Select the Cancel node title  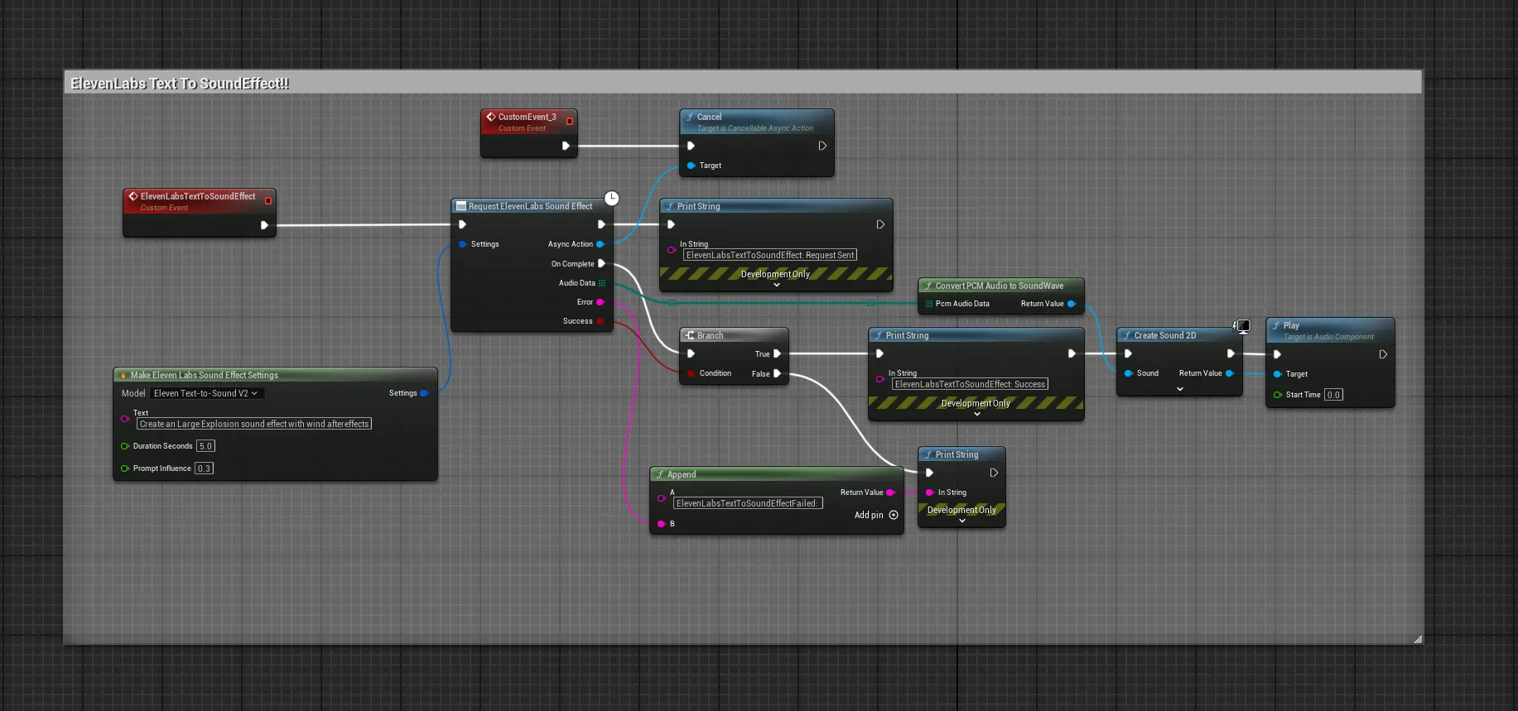pos(709,117)
